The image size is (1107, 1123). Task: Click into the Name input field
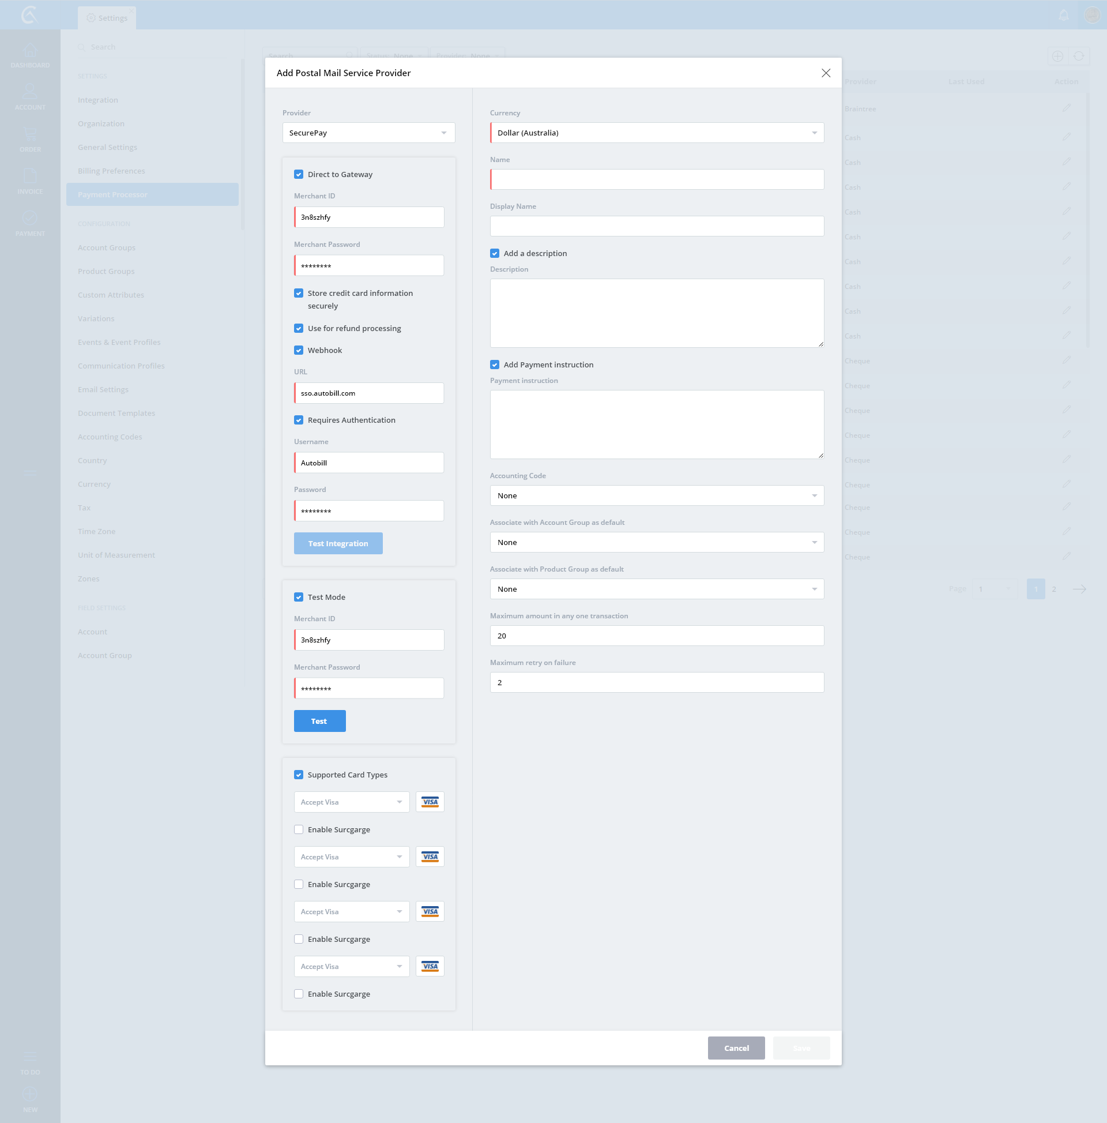pos(657,179)
